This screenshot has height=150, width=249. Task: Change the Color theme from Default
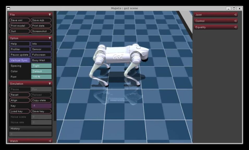tap(41, 71)
